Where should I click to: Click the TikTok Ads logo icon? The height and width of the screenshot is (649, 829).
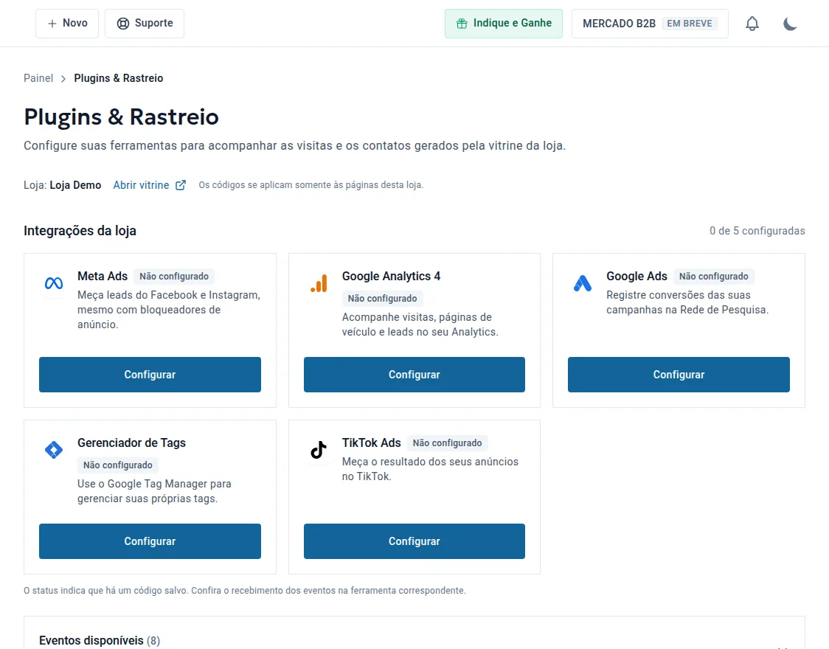(319, 450)
